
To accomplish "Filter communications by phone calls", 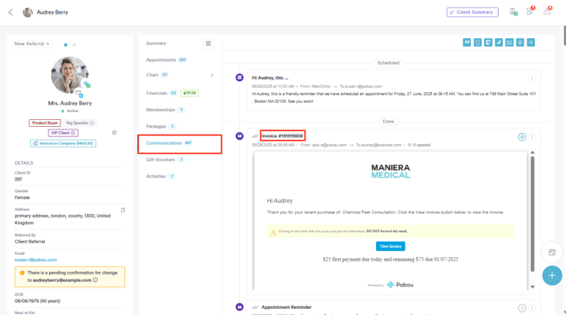I will click(499, 42).
